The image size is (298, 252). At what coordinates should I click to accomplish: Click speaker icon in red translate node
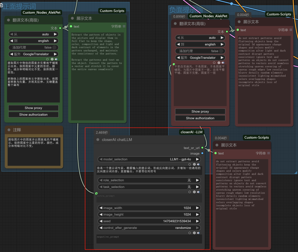tap(223, 63)
